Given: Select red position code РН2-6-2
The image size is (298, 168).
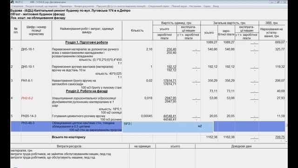Looking at the screenshot, I should (27, 98).
